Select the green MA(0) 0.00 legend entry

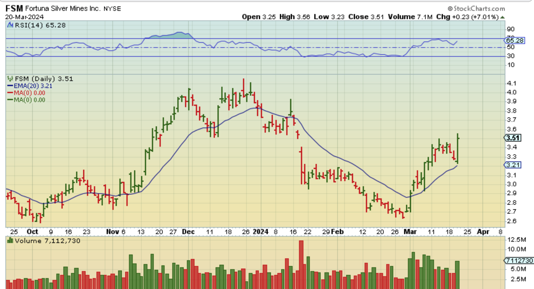(x=26, y=100)
